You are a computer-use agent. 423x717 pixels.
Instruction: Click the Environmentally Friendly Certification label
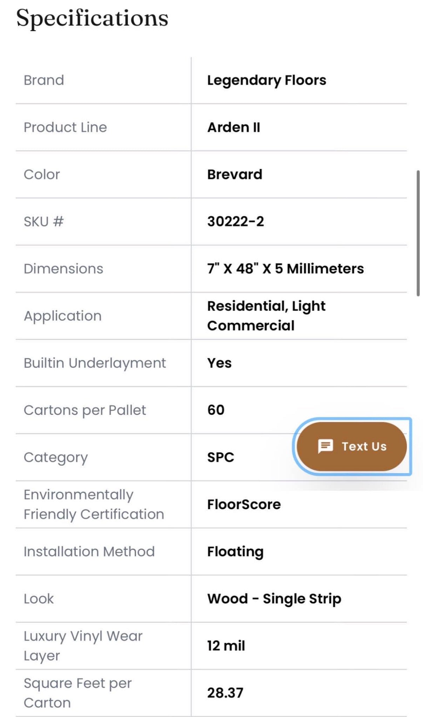pos(94,505)
